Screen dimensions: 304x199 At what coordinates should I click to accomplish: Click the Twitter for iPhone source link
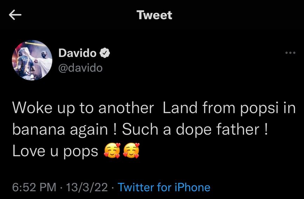[x=164, y=187]
